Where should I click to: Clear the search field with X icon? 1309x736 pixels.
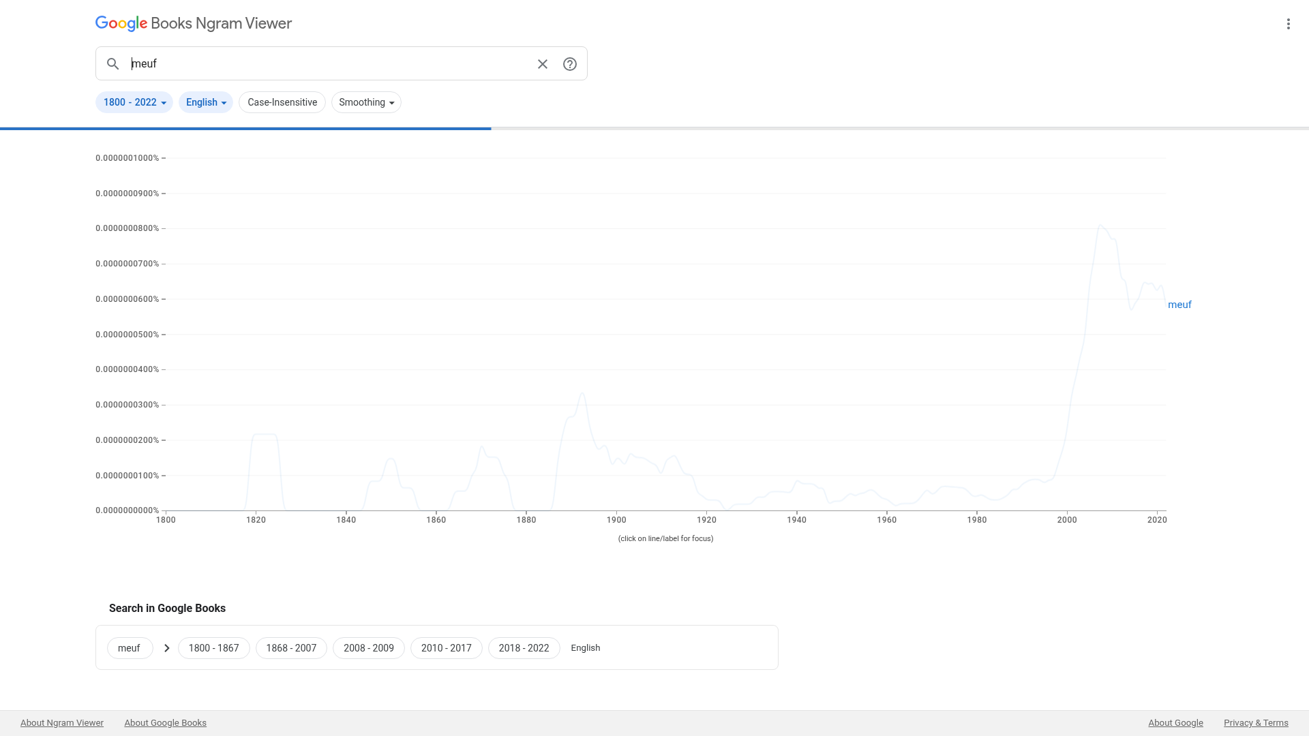(x=543, y=64)
